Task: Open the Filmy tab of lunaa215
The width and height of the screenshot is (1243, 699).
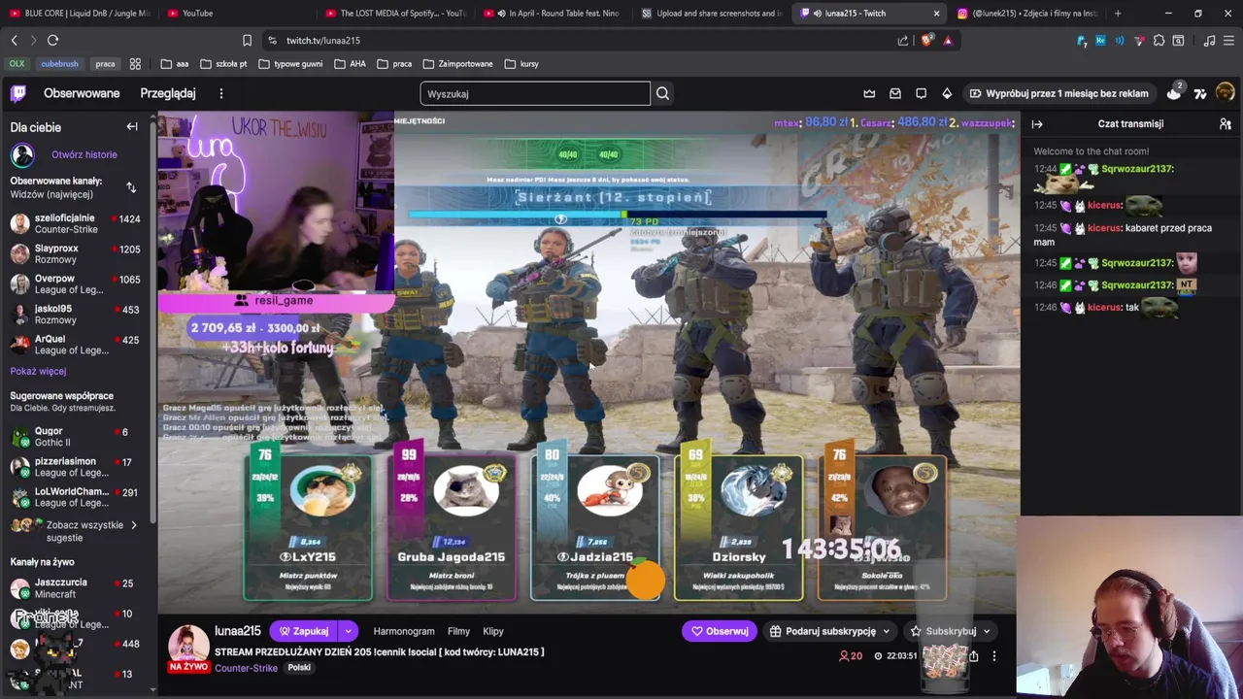Action: tap(458, 631)
